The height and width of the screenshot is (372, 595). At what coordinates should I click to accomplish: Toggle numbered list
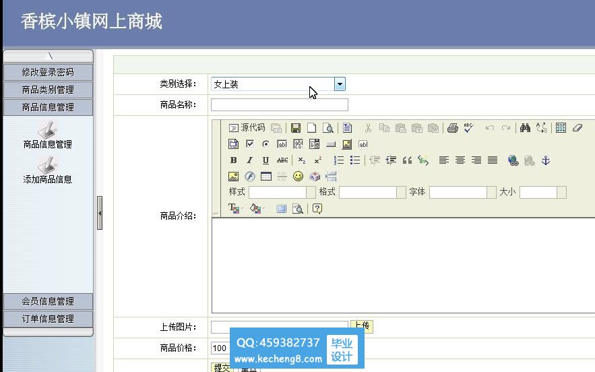338,160
